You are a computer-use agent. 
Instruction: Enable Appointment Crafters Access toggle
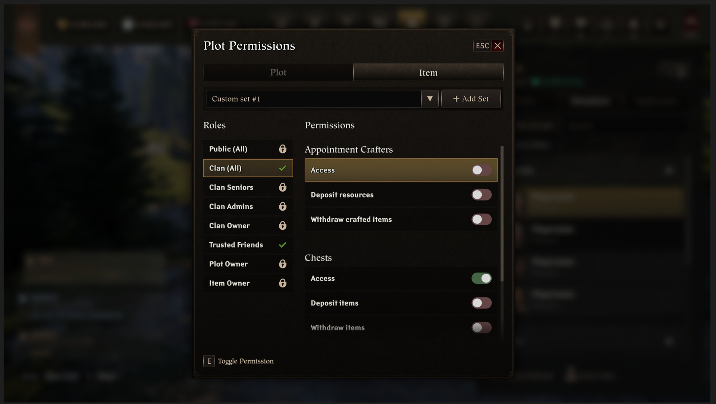481,170
